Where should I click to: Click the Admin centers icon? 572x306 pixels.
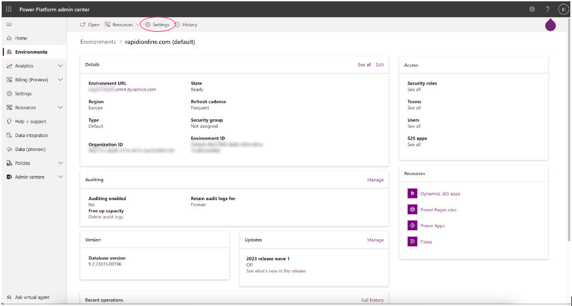(9, 177)
